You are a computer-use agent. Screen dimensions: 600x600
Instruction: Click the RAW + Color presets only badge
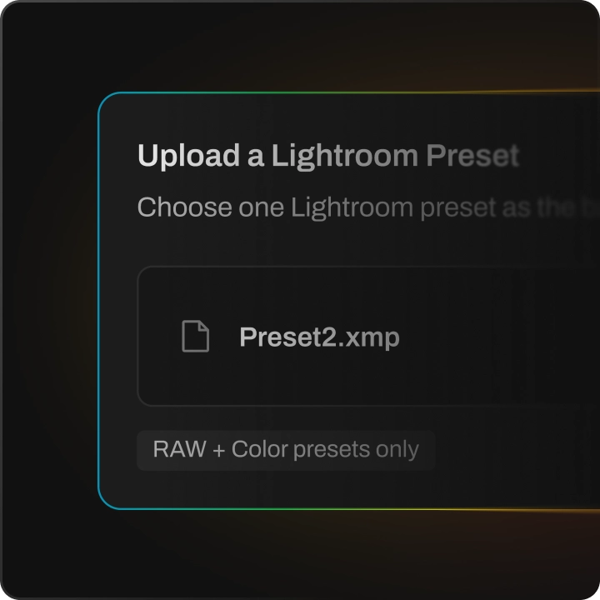point(286,450)
